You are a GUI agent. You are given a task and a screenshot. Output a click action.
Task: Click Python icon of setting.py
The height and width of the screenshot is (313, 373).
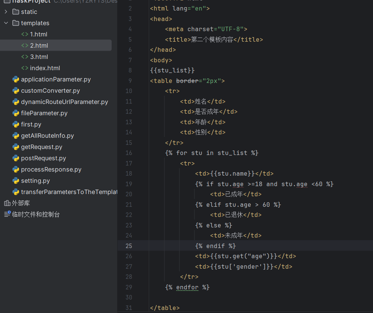point(16,181)
